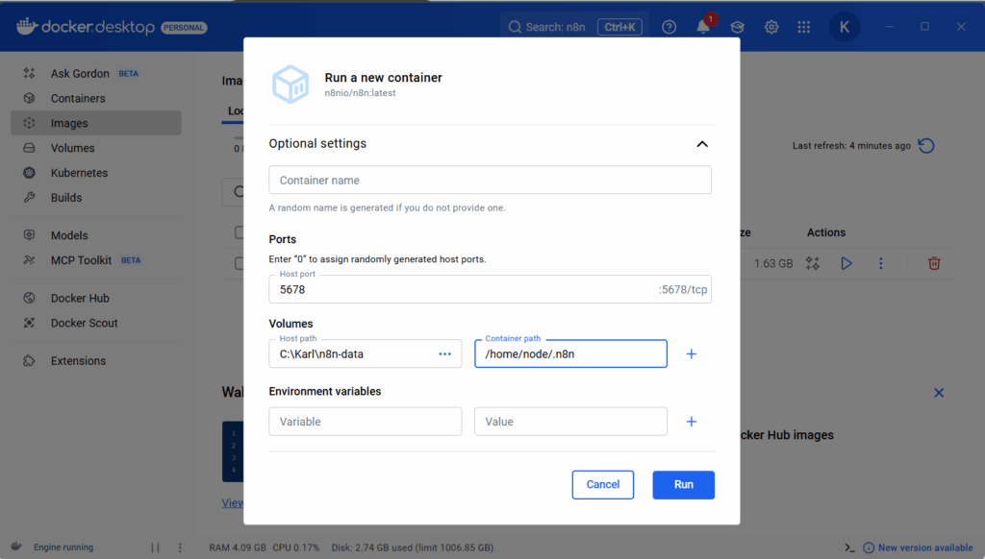Viewport: 985px width, 559px height.
Task: Click the Container name input field
Action: 490,180
